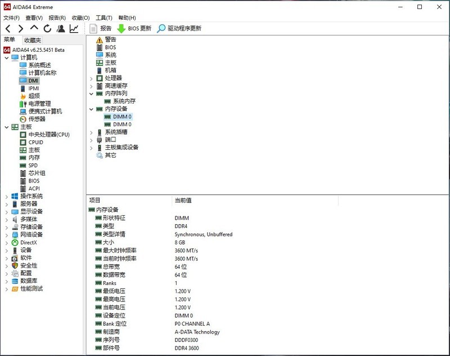Click the 驱动程序更新 button
The height and width of the screenshot is (356, 450).
click(x=179, y=28)
